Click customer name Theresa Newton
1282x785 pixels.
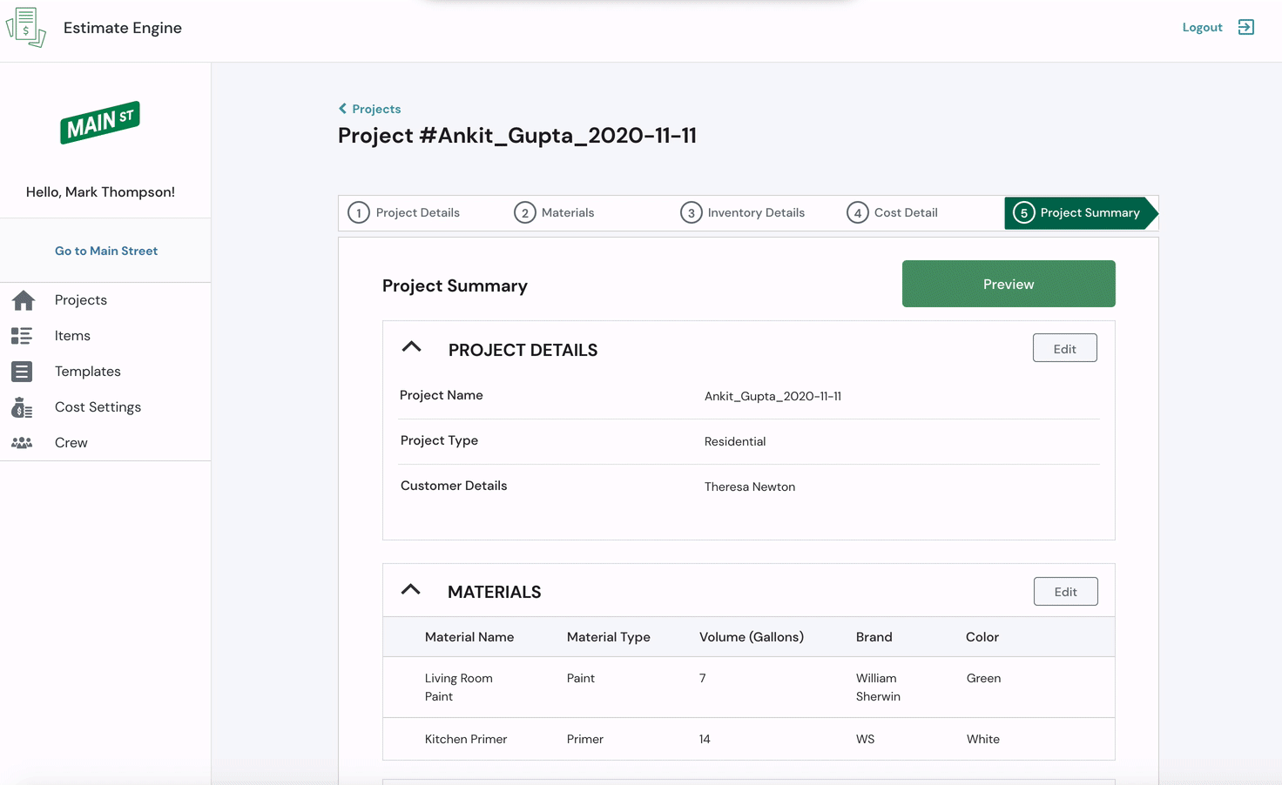(x=750, y=486)
